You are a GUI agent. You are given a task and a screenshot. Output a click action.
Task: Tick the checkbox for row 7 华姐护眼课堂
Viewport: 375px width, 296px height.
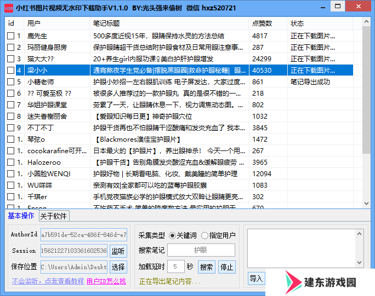click(10, 105)
